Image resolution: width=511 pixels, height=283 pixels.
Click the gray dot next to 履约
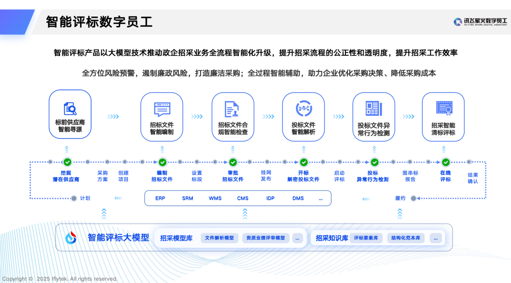414,198
